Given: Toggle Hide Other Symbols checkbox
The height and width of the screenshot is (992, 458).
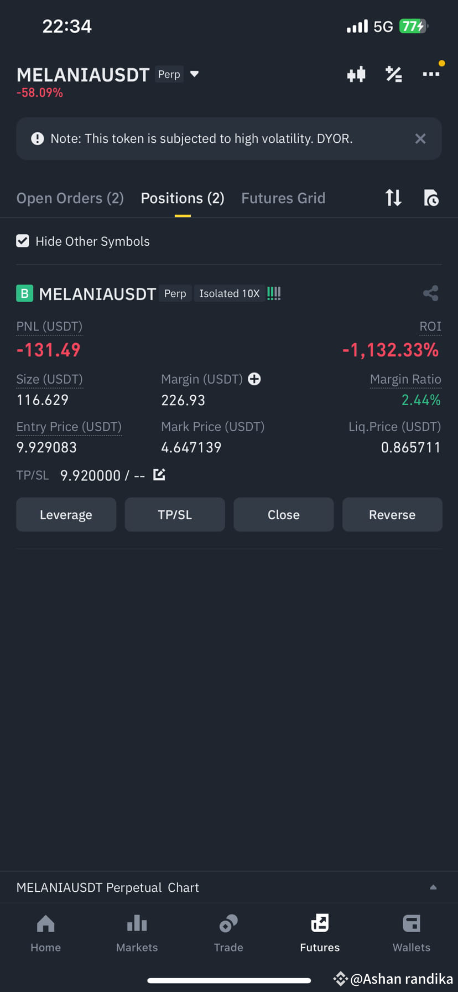Looking at the screenshot, I should [x=23, y=241].
